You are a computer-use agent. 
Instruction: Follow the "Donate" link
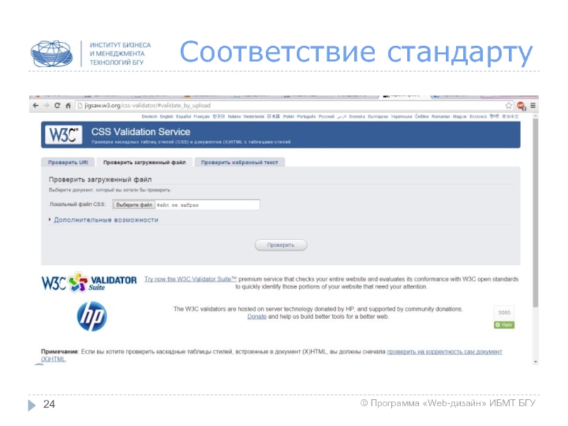click(x=256, y=317)
